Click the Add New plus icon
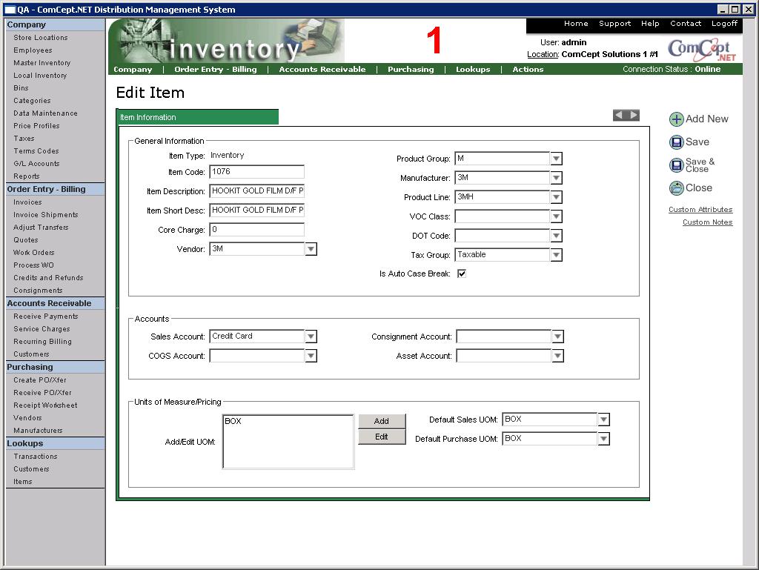The width and height of the screenshot is (759, 570). point(676,119)
